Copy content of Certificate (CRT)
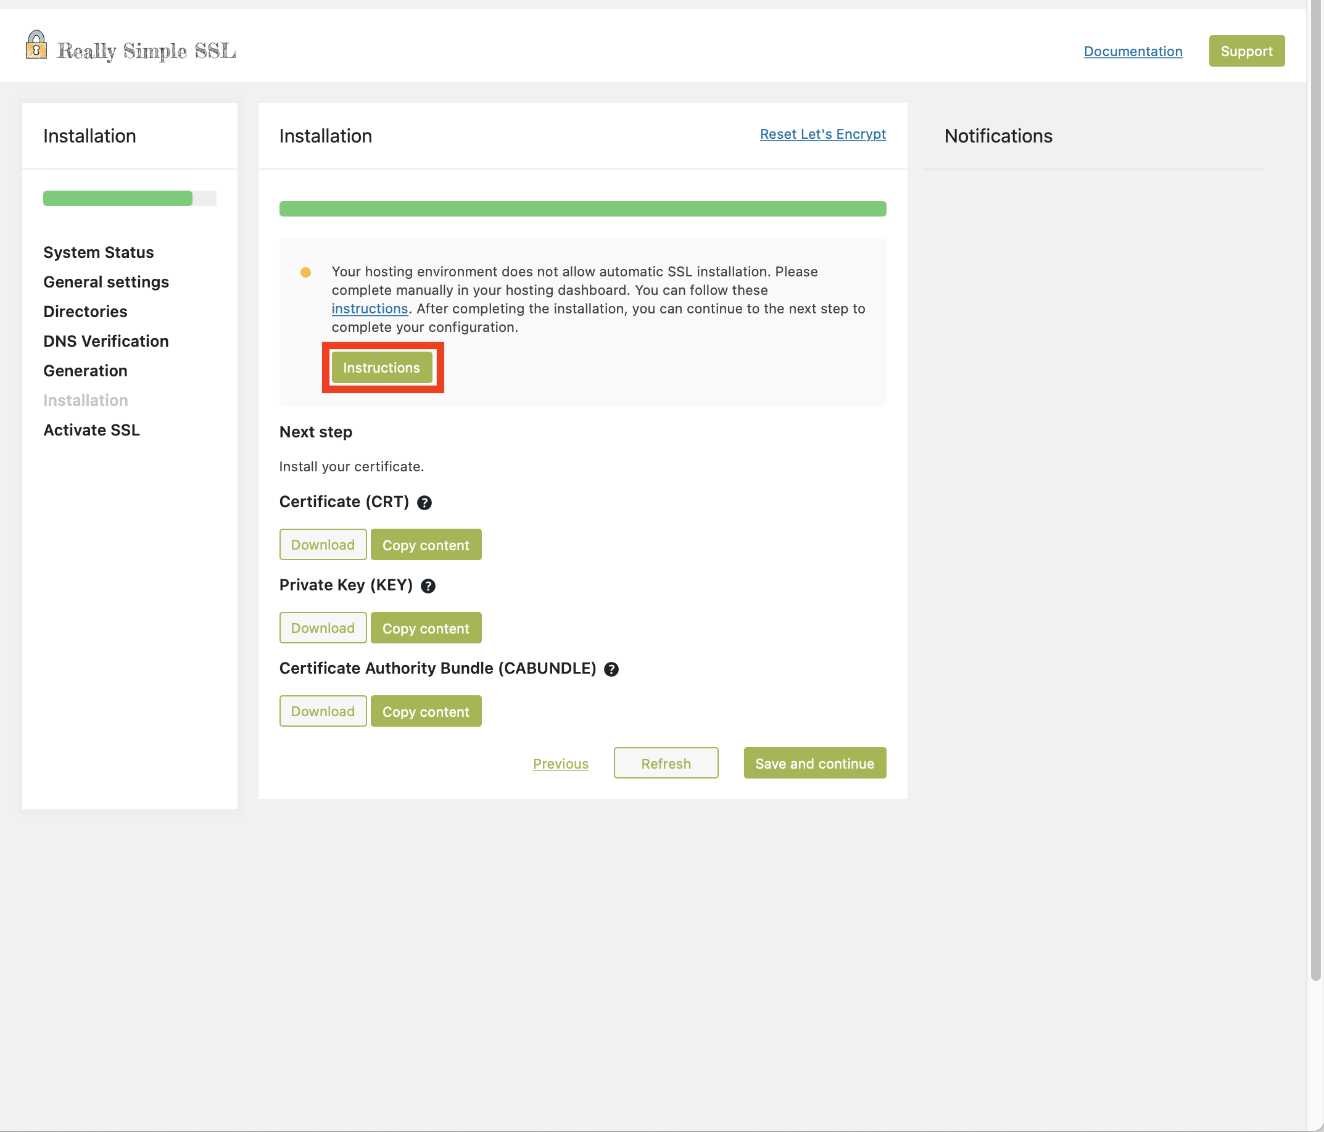 426,544
